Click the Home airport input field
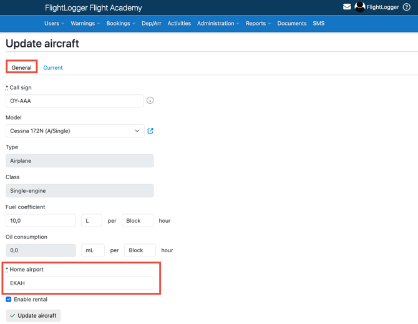The width and height of the screenshot is (418, 324). click(x=79, y=283)
